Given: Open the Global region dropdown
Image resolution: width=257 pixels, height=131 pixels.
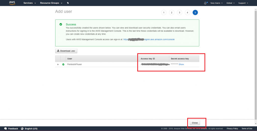Looking at the screenshot, I should pyautogui.click(x=230, y=3).
